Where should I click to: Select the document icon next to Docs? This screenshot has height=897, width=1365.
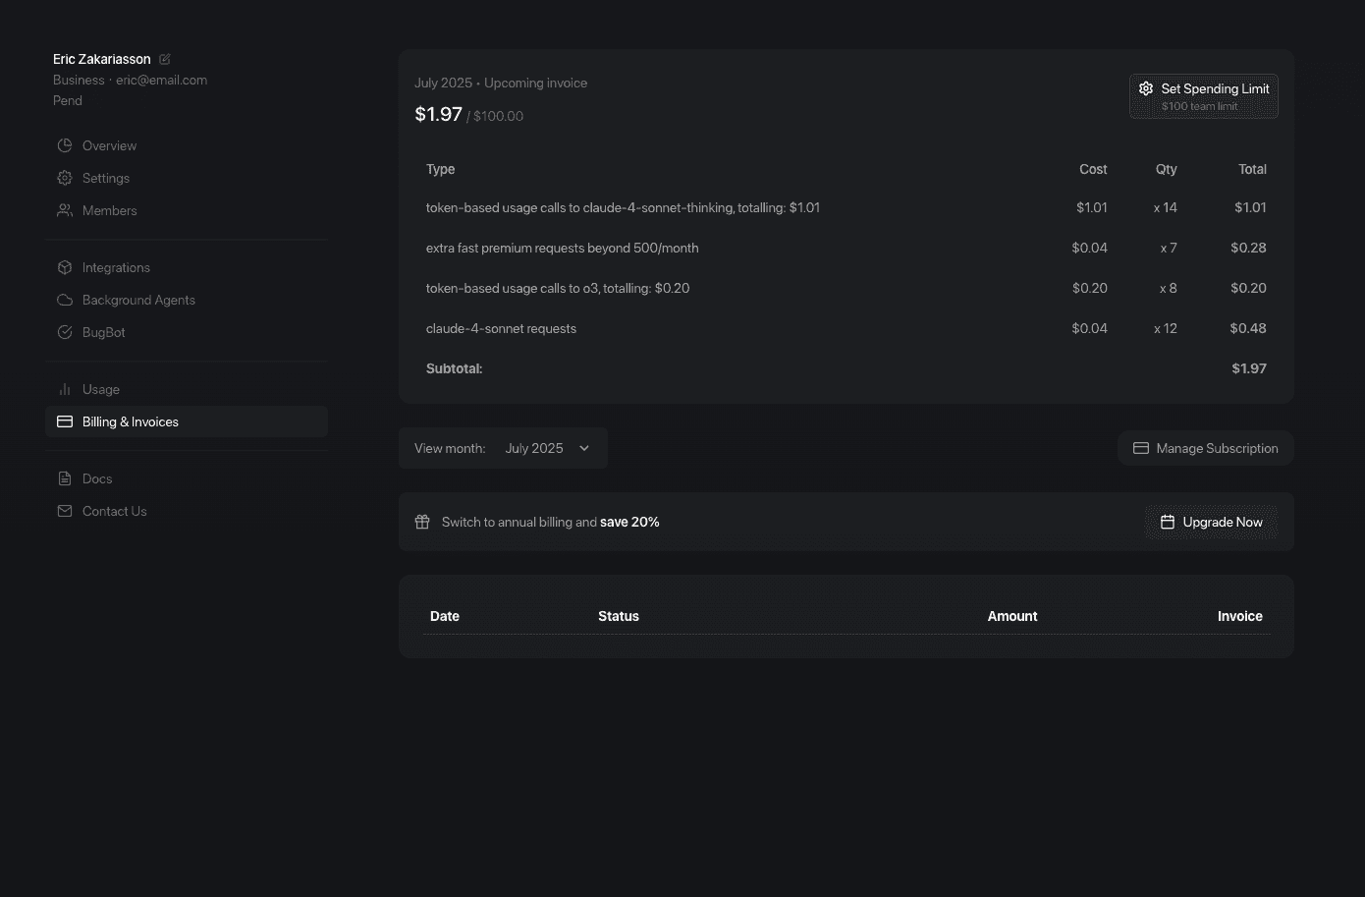pos(64,478)
